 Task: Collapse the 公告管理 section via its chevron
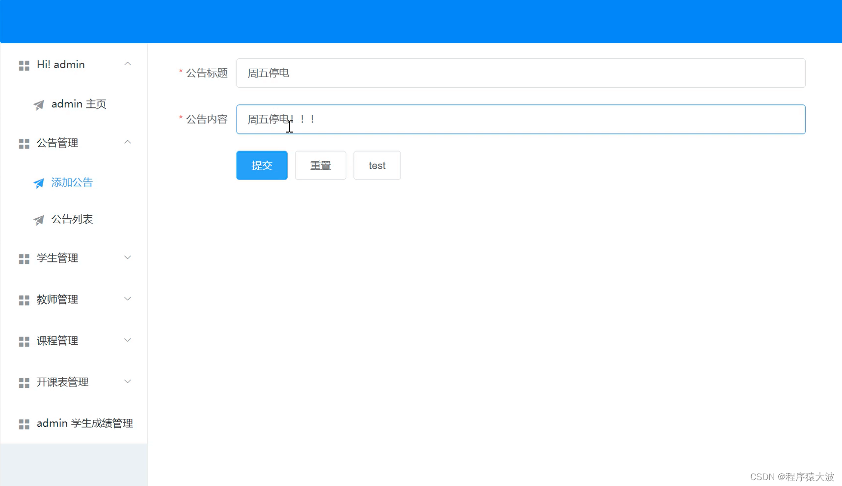[128, 142]
